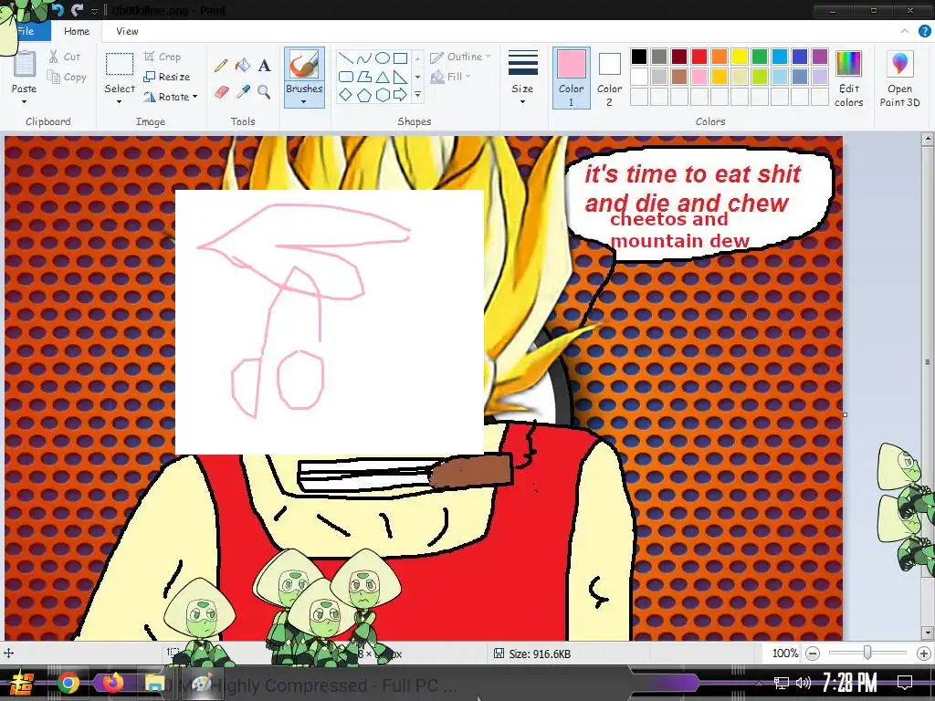Viewport: 935px width, 701px height.
Task: Open Google Chrome from the taskbar
Action: click(x=68, y=683)
